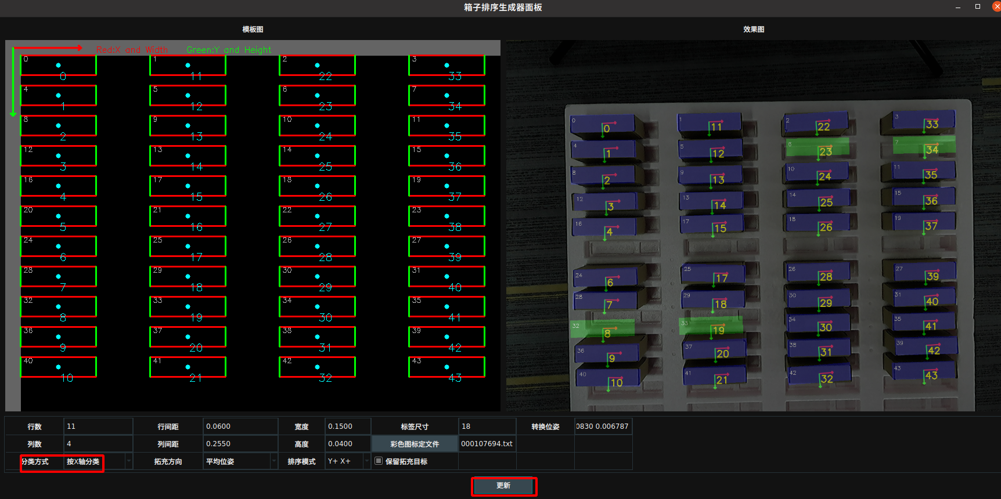Click the 转换位姿 label
Image resolution: width=1001 pixels, height=499 pixels.
[x=545, y=426]
